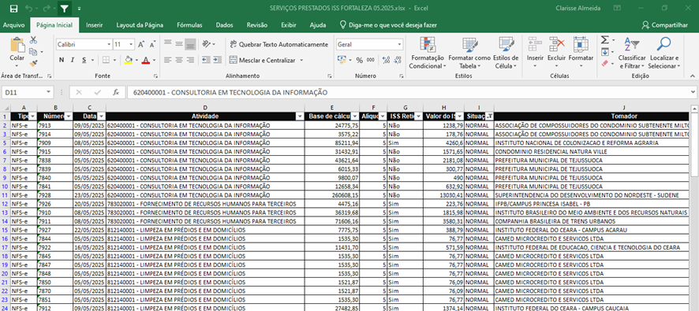Switch to the Revisão tab
The width and height of the screenshot is (699, 311).
tap(257, 25)
